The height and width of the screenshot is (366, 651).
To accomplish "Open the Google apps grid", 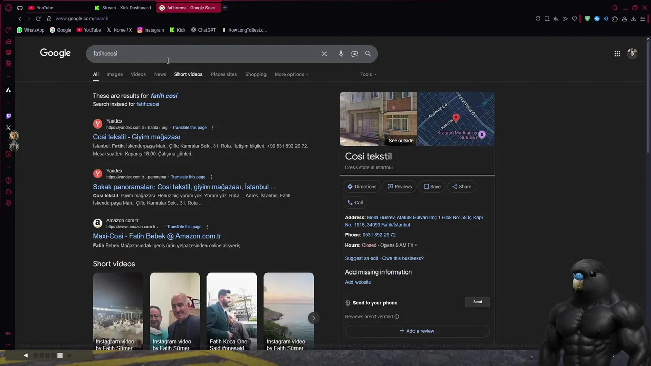I will (x=617, y=54).
